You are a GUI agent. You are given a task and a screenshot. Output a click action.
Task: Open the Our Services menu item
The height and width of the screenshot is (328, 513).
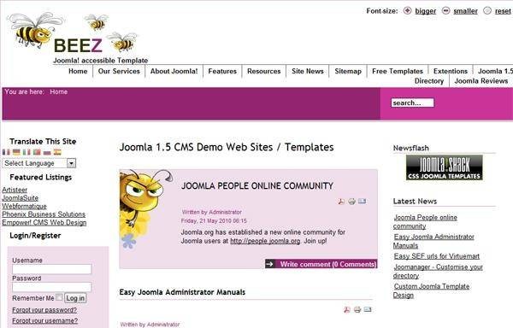[119, 71]
